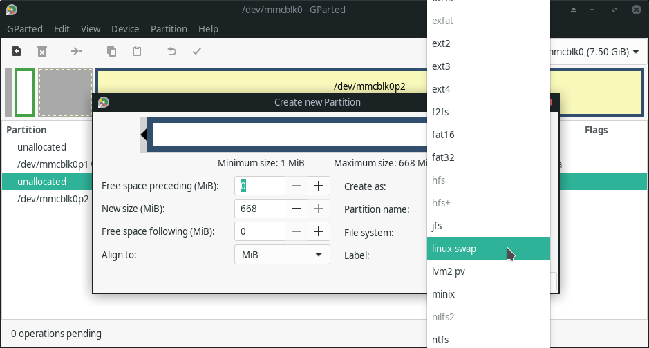Image resolution: width=649 pixels, height=348 pixels.
Task: Click the Create new Partition dialog icon
Action: click(104, 102)
